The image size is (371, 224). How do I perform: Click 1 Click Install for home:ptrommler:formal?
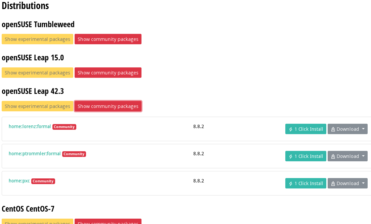coord(306,156)
